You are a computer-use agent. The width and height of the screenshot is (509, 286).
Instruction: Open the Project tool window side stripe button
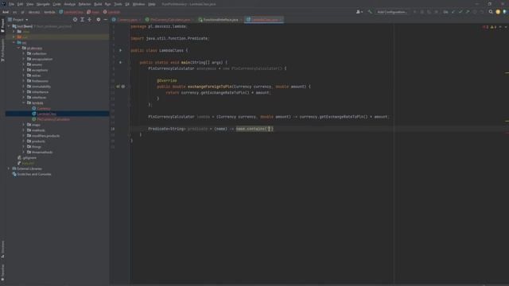tap(2, 25)
